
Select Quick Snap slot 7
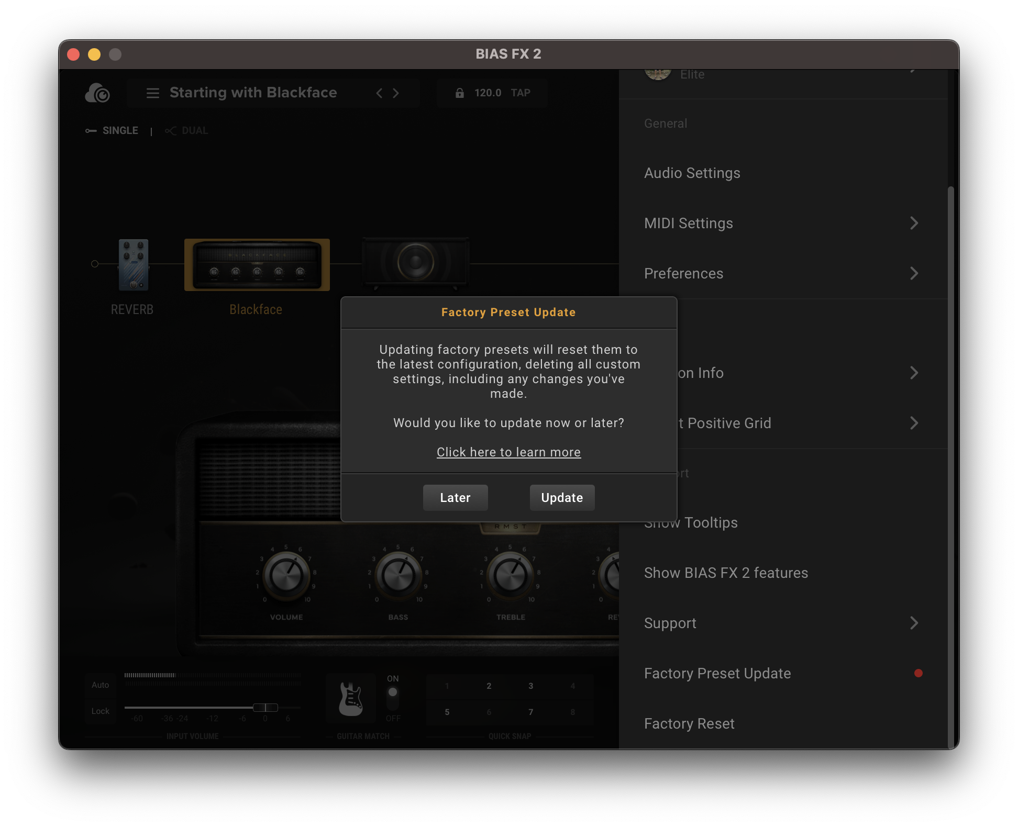tap(531, 712)
